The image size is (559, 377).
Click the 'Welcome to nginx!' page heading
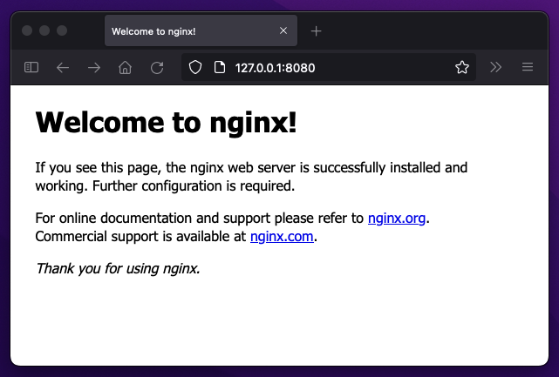coord(167,123)
